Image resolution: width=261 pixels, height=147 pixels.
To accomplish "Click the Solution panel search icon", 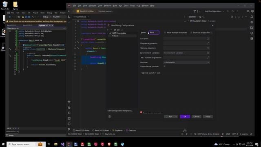I will coord(203,17).
